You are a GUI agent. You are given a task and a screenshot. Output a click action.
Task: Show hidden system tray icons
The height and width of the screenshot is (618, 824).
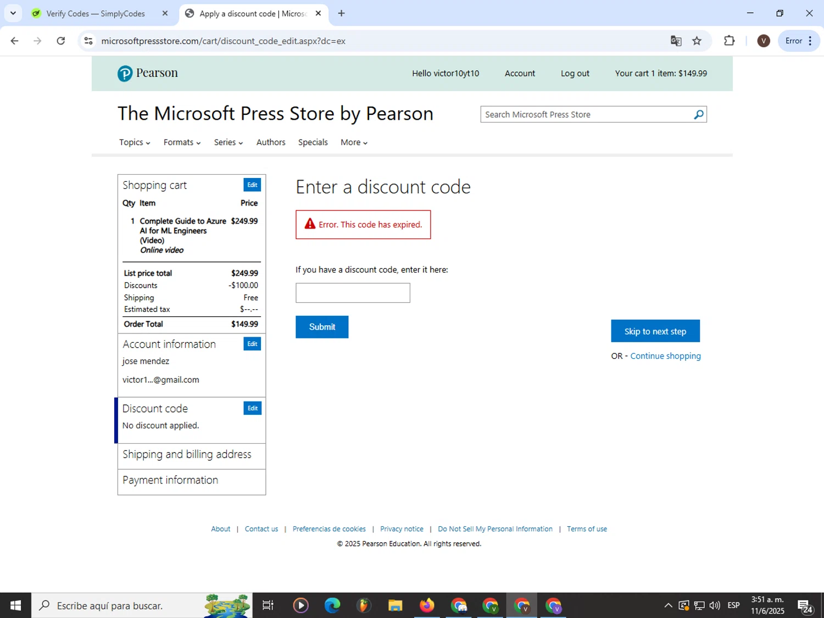point(668,605)
